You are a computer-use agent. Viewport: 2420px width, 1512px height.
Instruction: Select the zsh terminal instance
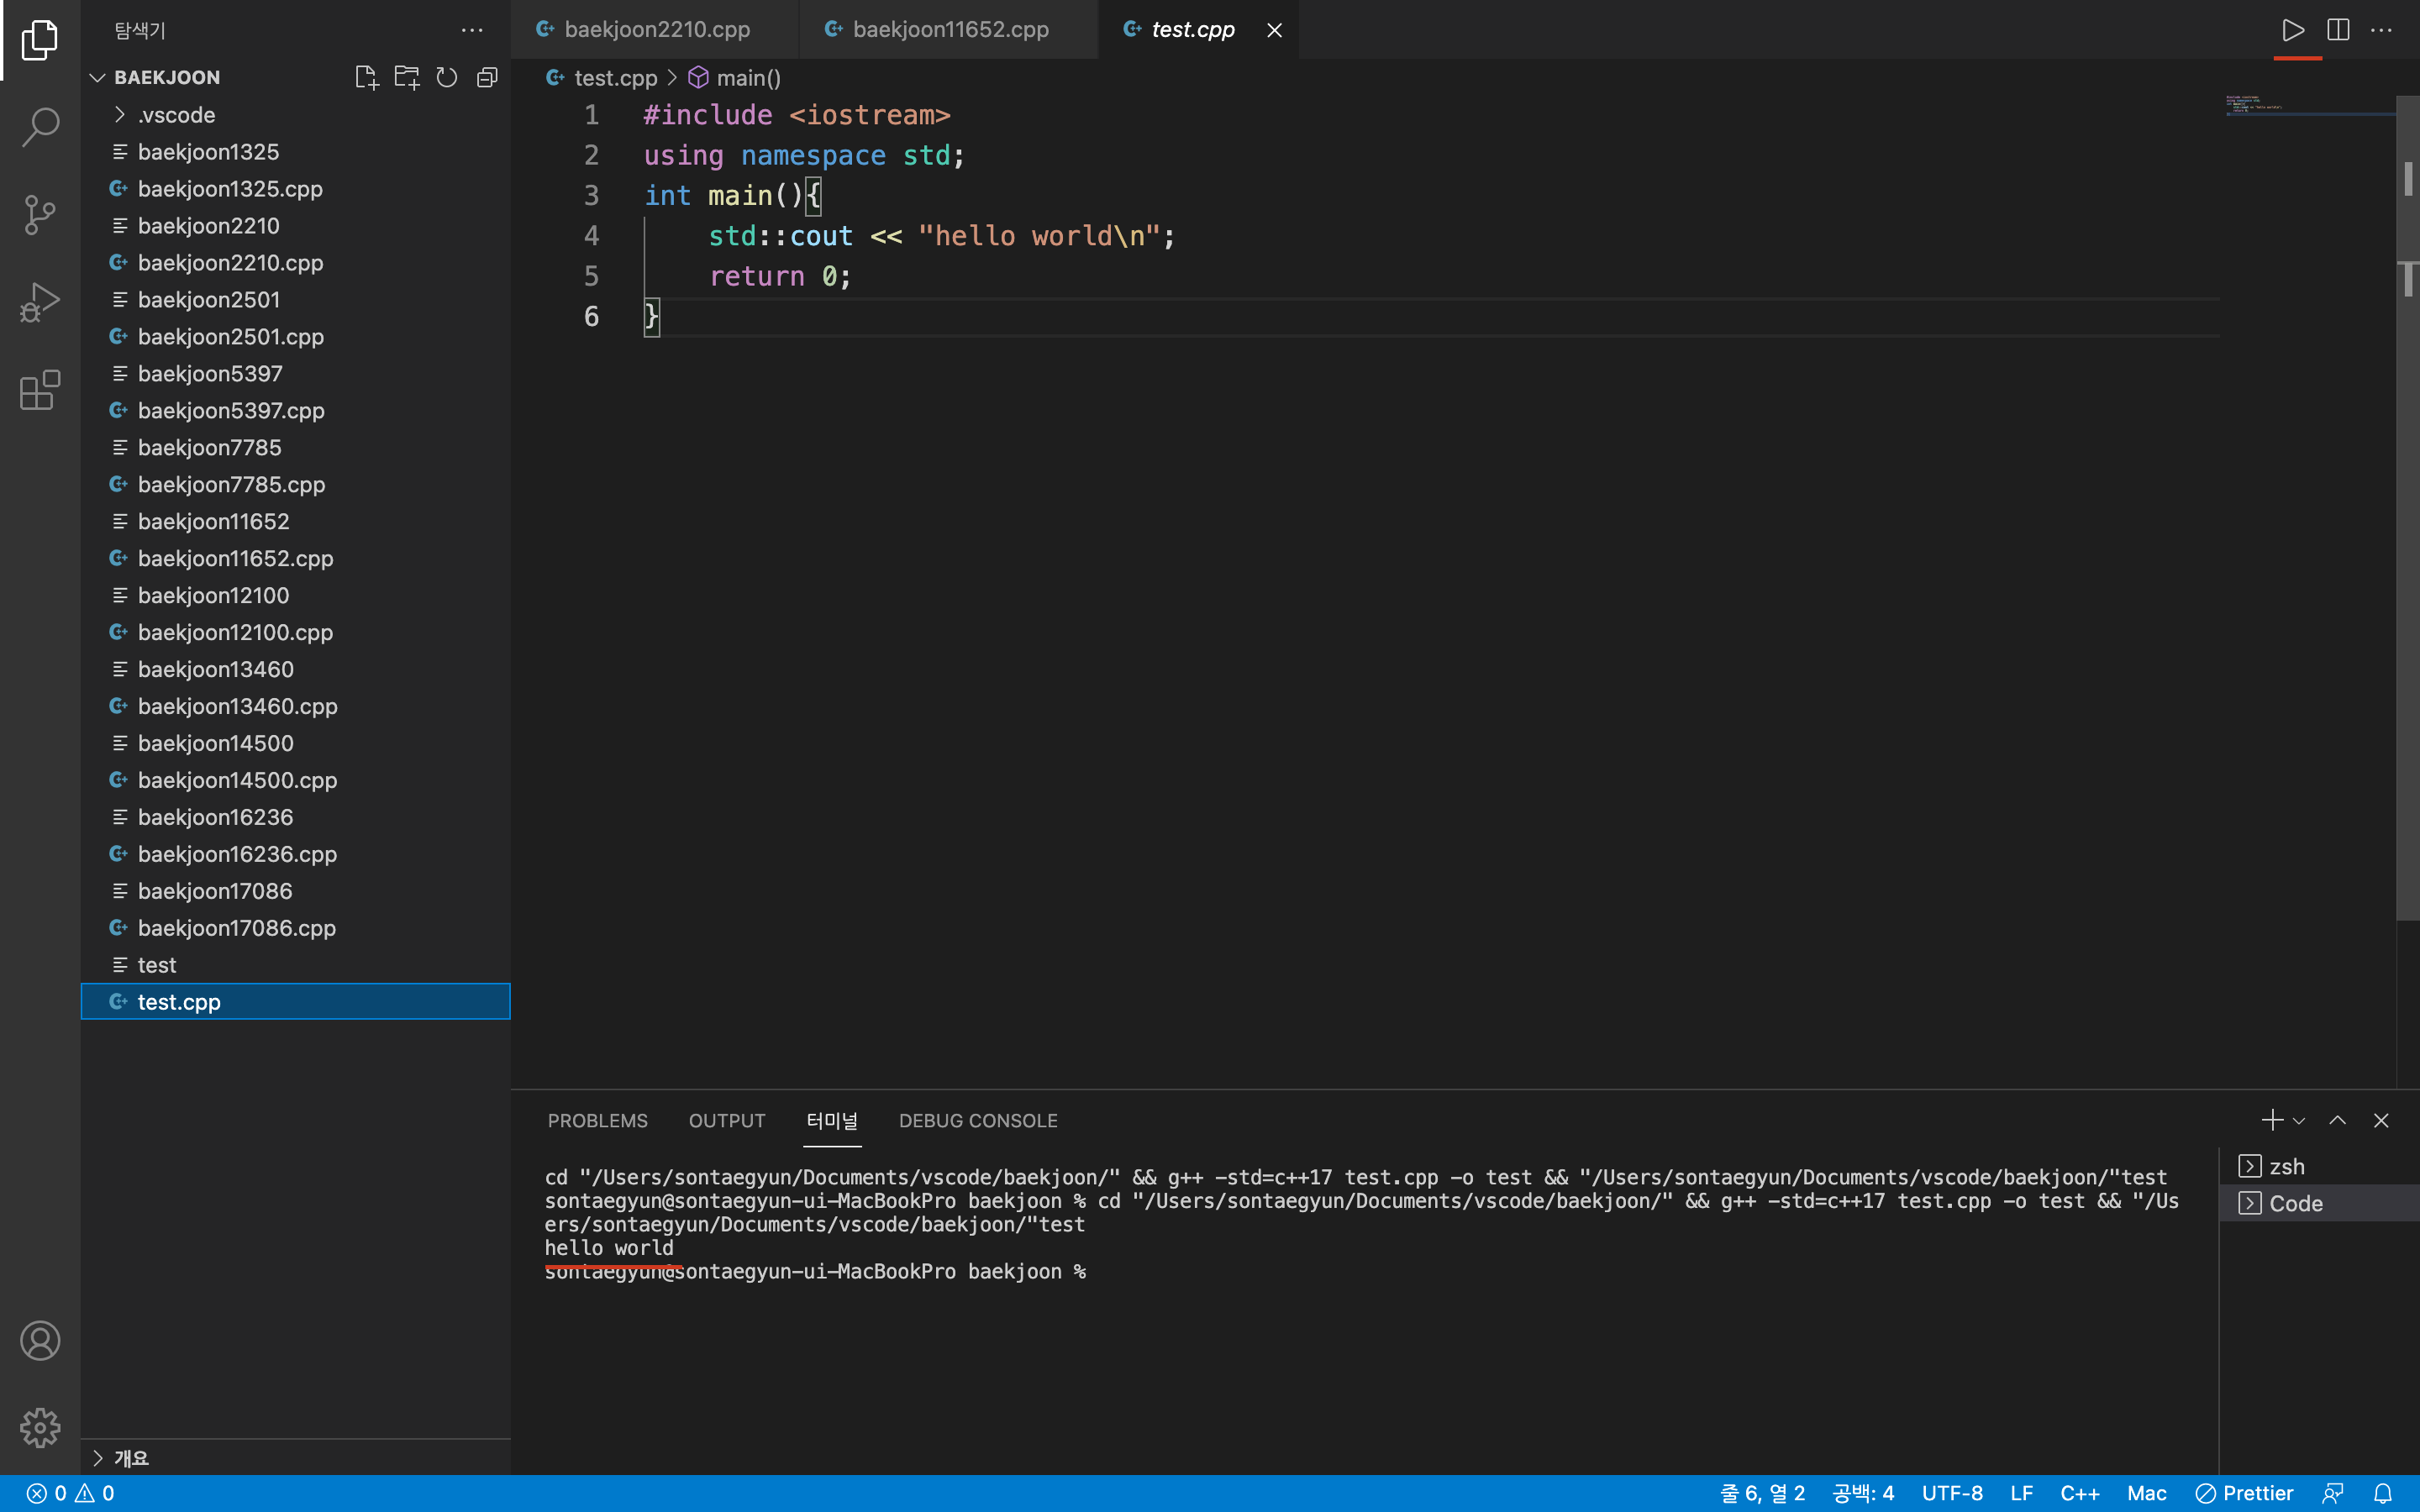tap(2320, 1166)
